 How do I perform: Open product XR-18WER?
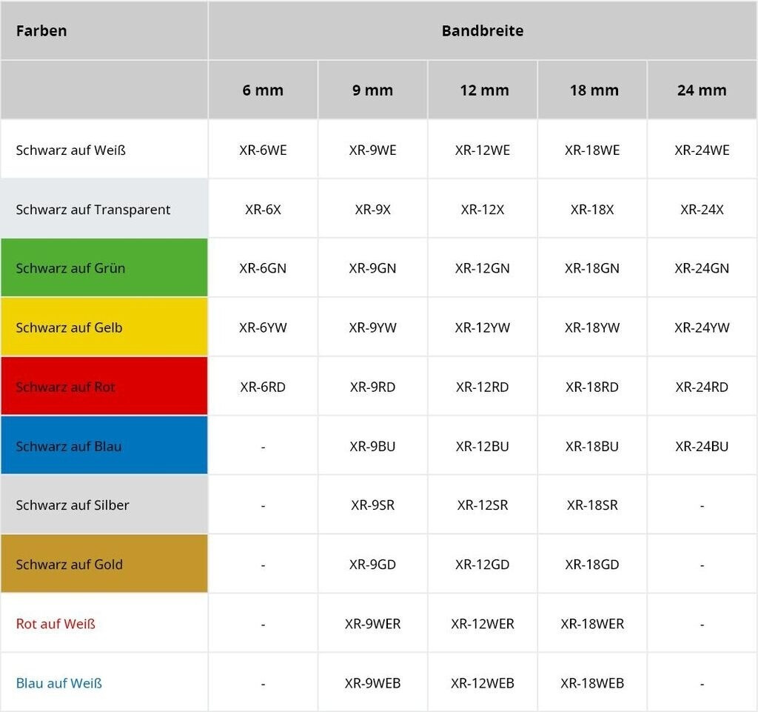pyautogui.click(x=591, y=624)
